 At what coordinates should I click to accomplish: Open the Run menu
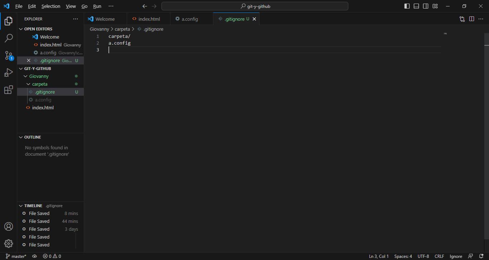point(97,6)
